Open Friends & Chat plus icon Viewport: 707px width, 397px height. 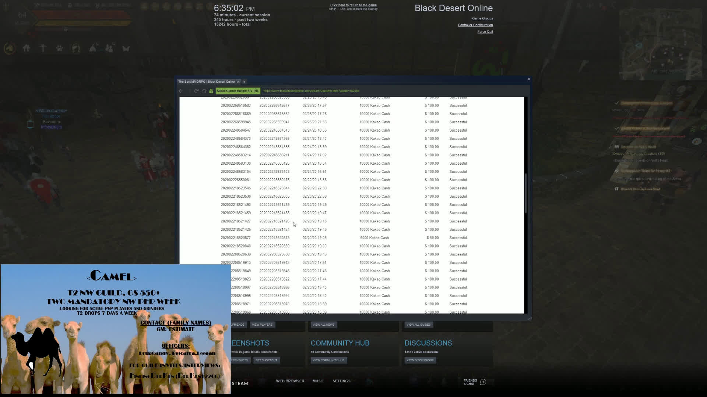[x=483, y=382]
